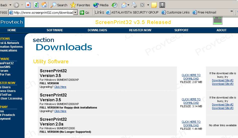Open Download Site #3 for full version
This screenshot has height=138, width=238.
(223, 84)
